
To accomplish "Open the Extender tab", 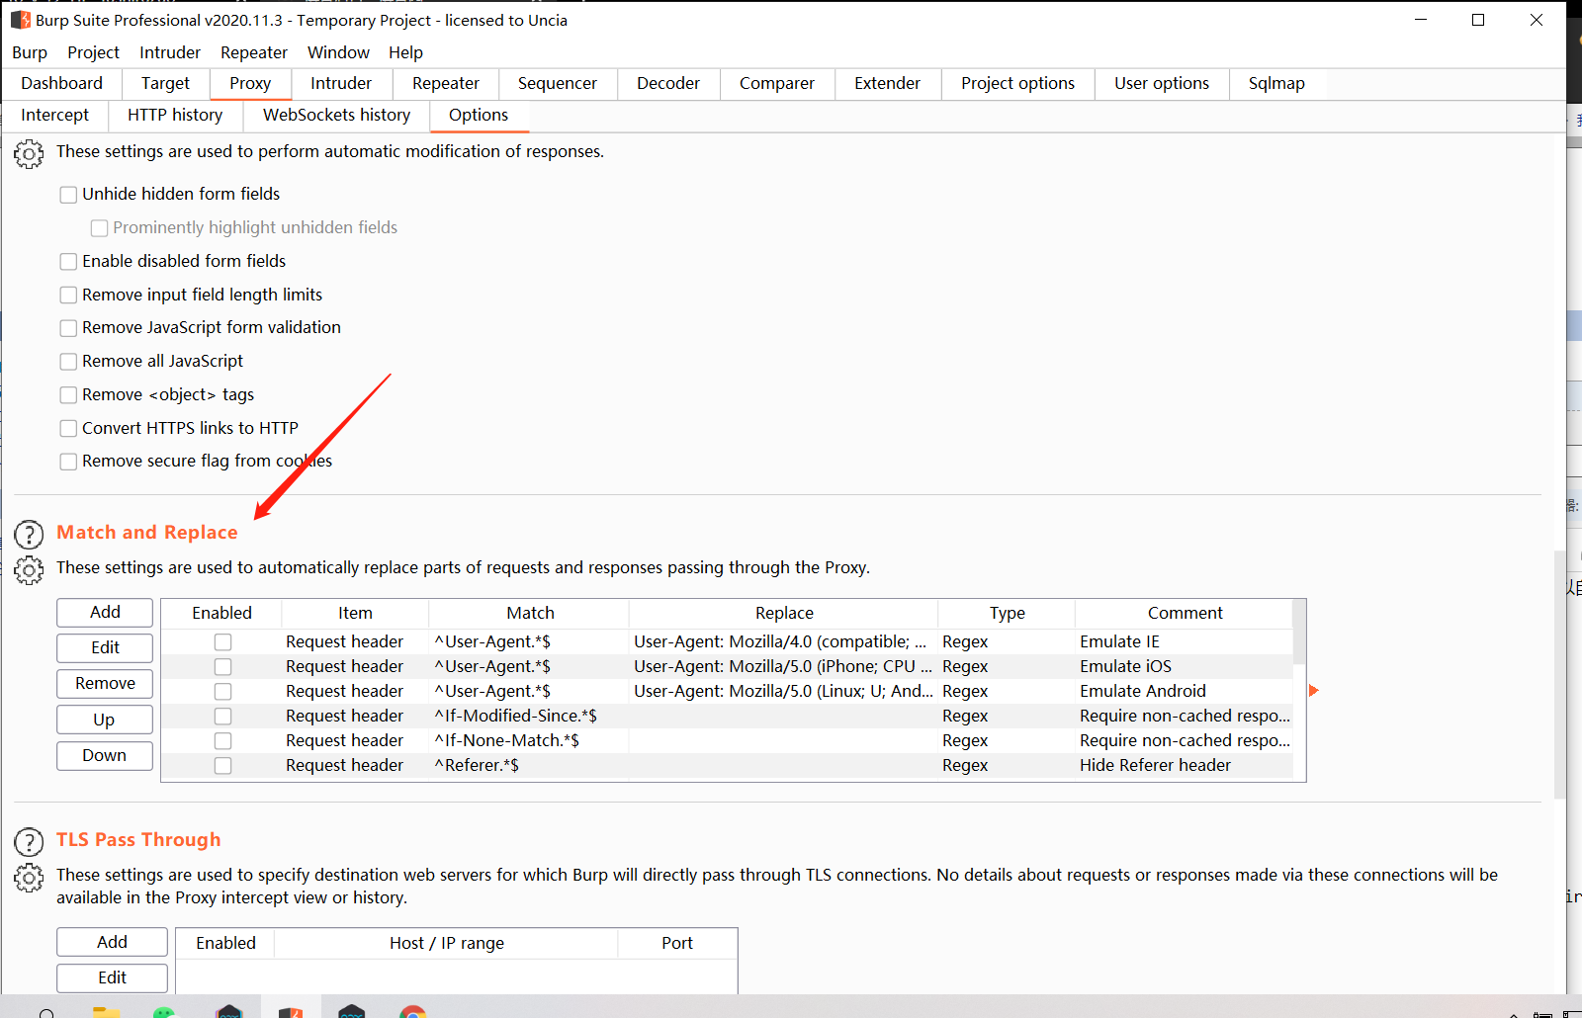I will (x=888, y=84).
